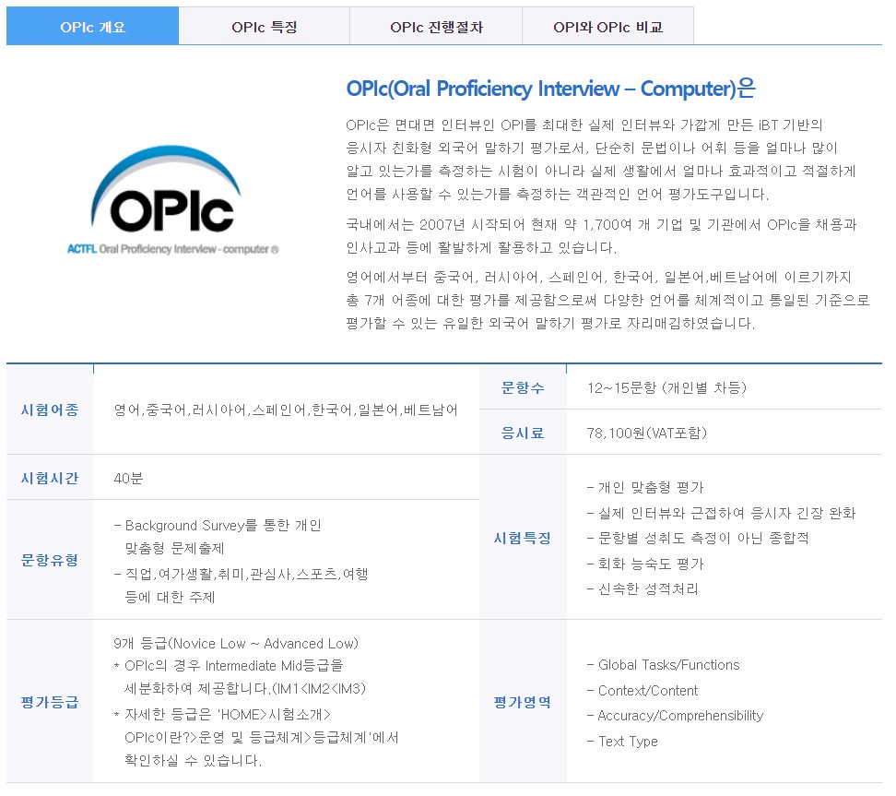The height and width of the screenshot is (796, 896).
Task: Click the 40분 test time value
Action: pos(128,478)
